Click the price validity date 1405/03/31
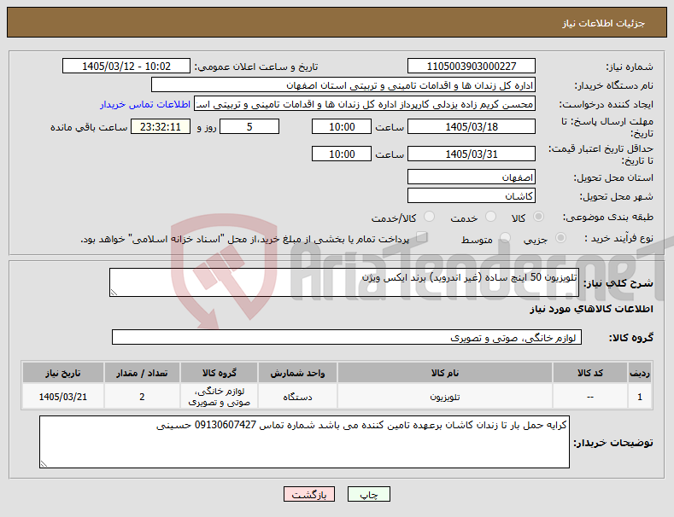Screen dimensions: 674x517 point(472,154)
